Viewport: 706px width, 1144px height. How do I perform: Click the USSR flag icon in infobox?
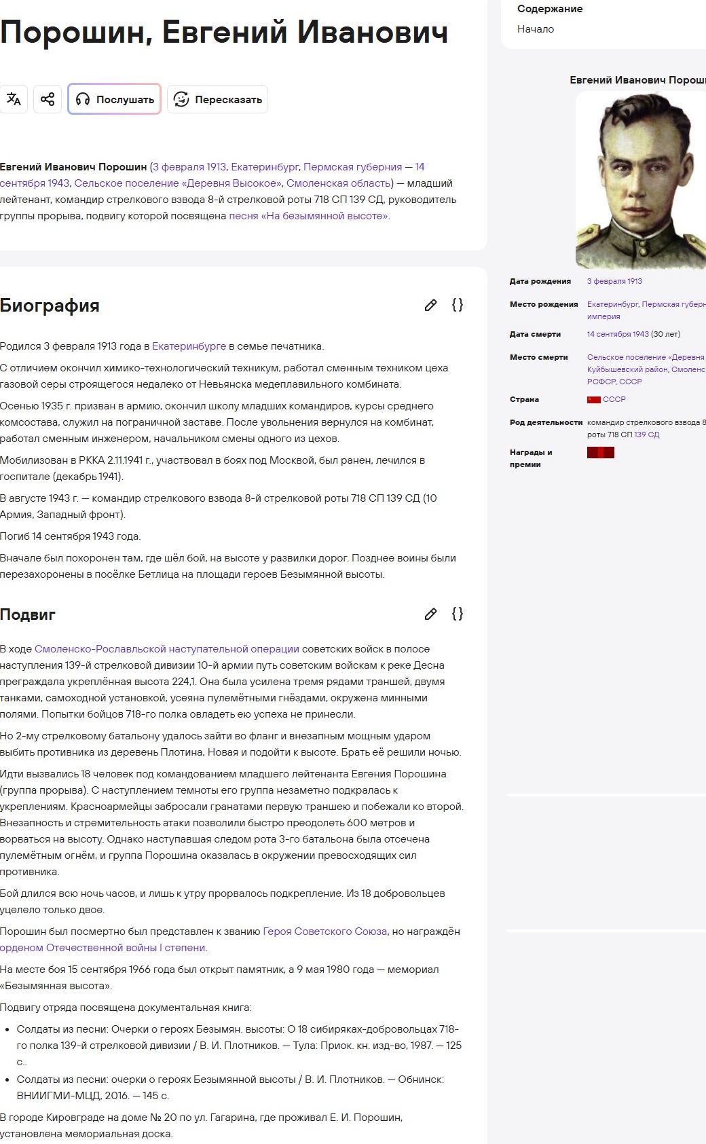coord(593,400)
